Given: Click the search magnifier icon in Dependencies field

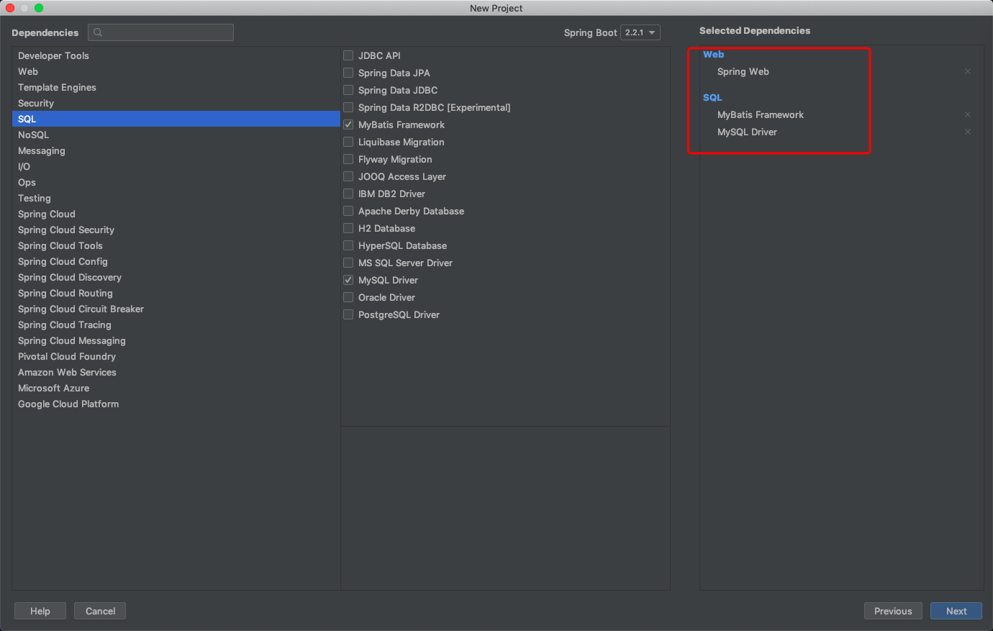Looking at the screenshot, I should click(x=98, y=32).
